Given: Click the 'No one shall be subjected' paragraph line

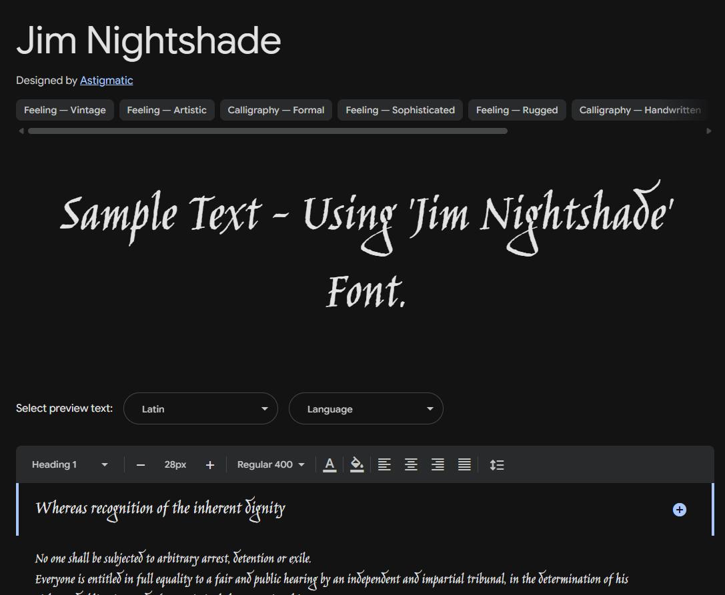Looking at the screenshot, I should pos(173,558).
